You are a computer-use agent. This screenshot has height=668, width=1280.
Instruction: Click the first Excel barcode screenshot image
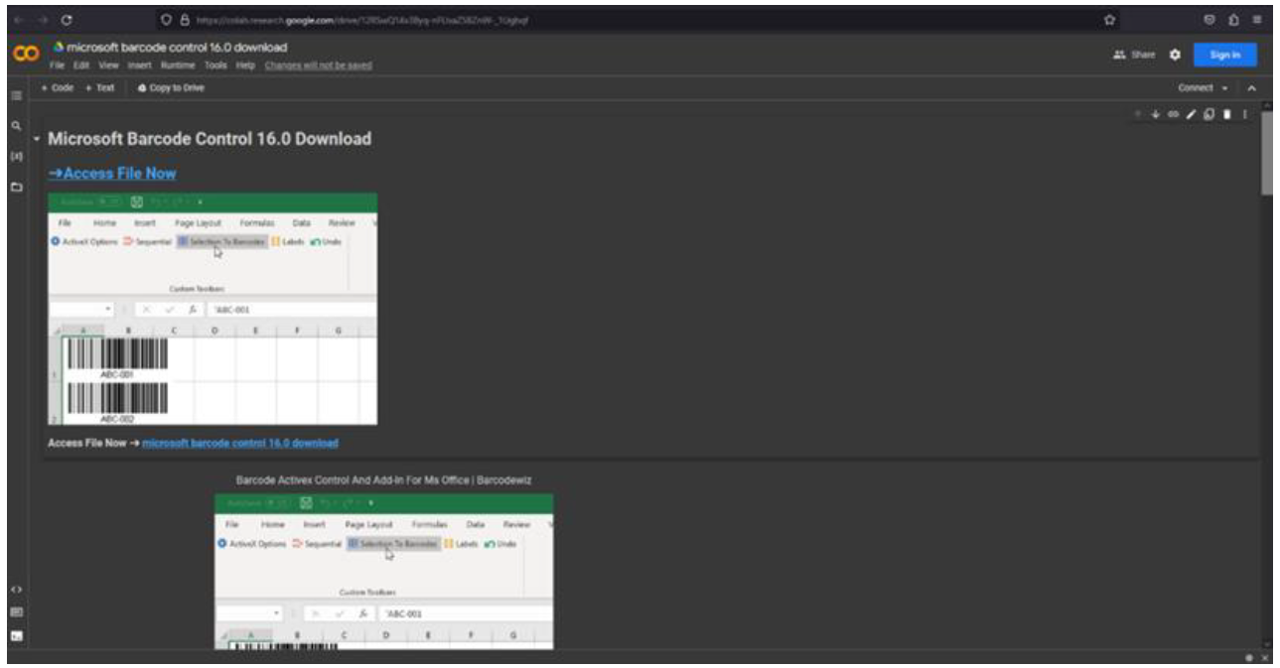213,309
